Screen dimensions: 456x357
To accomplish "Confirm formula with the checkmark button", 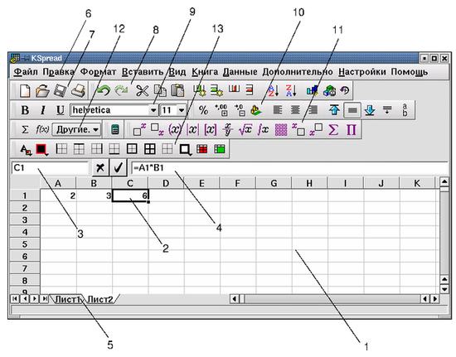I will pyautogui.click(x=118, y=167).
